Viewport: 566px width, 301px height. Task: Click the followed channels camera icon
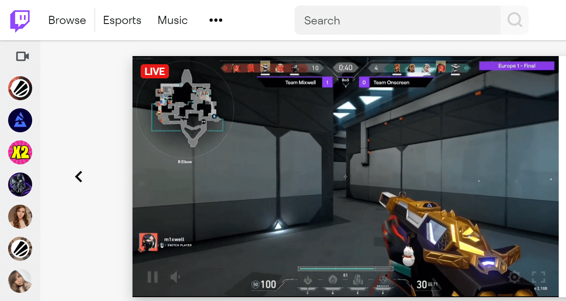coord(22,57)
